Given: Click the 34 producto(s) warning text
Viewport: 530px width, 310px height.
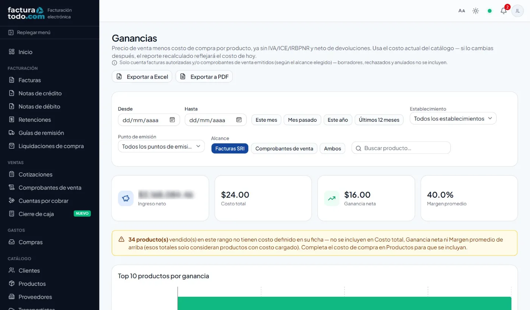Looking at the screenshot, I should pos(148,240).
